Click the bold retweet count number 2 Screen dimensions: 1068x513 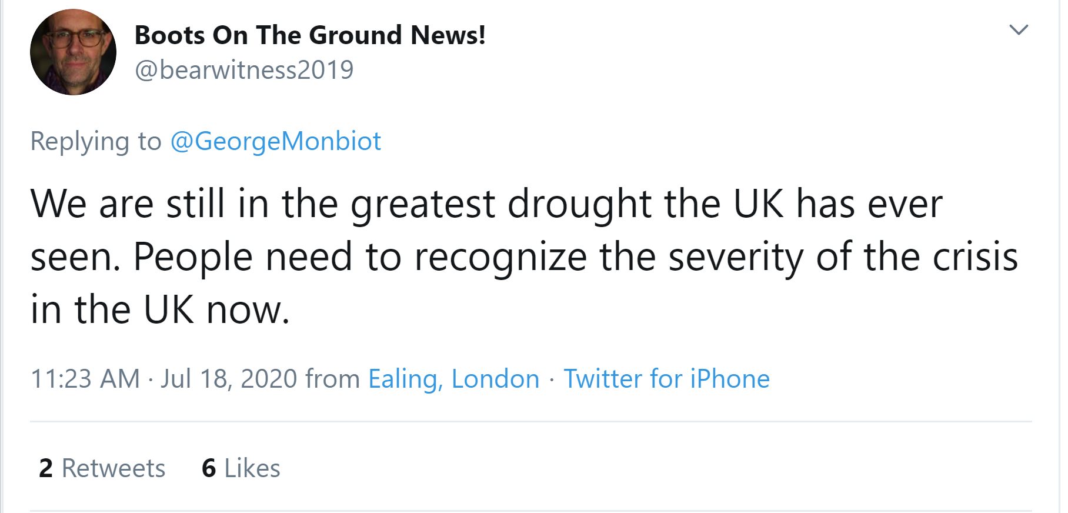pyautogui.click(x=46, y=468)
